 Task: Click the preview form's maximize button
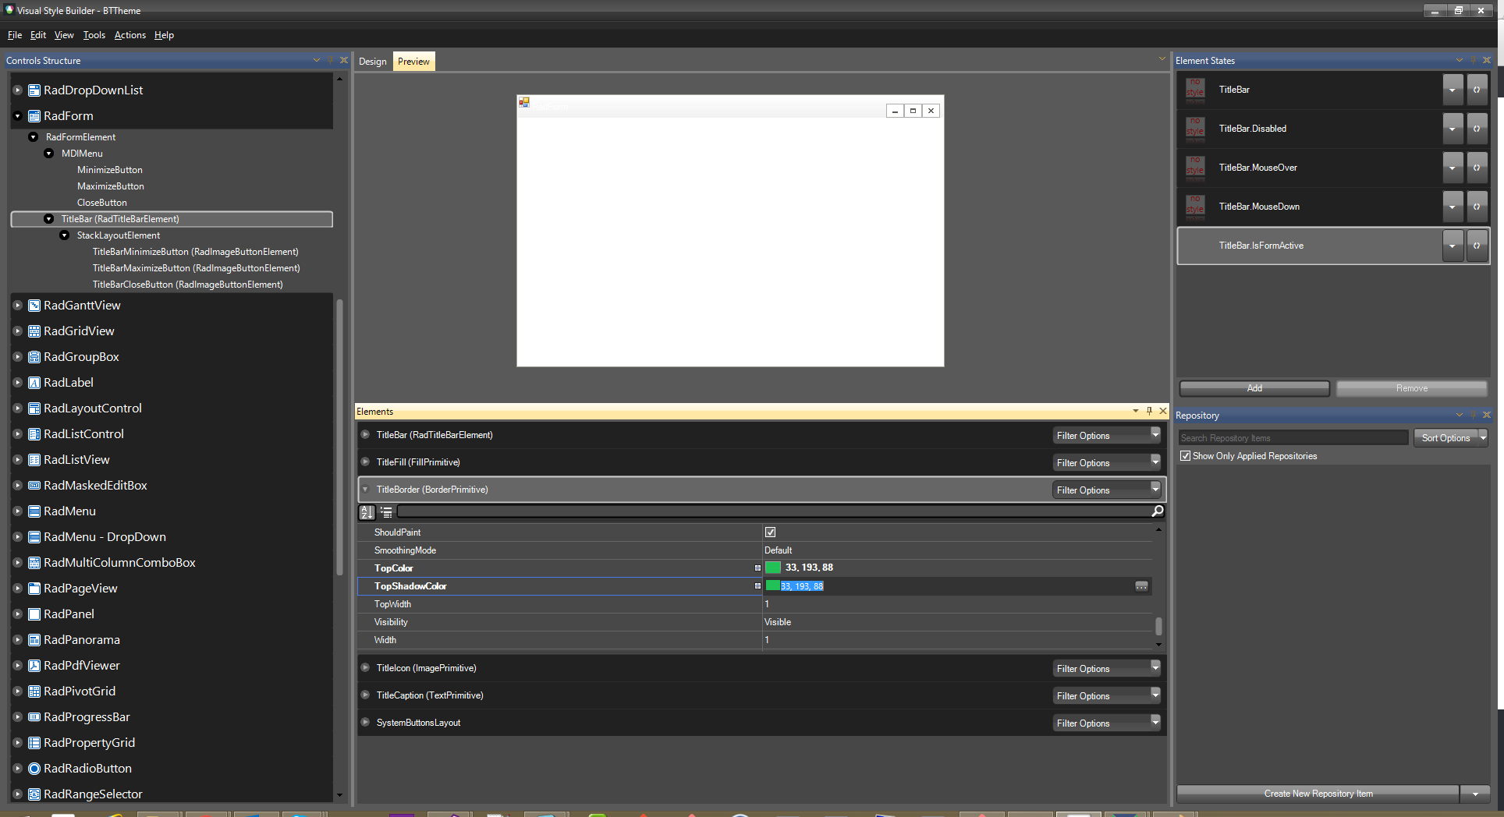point(913,111)
